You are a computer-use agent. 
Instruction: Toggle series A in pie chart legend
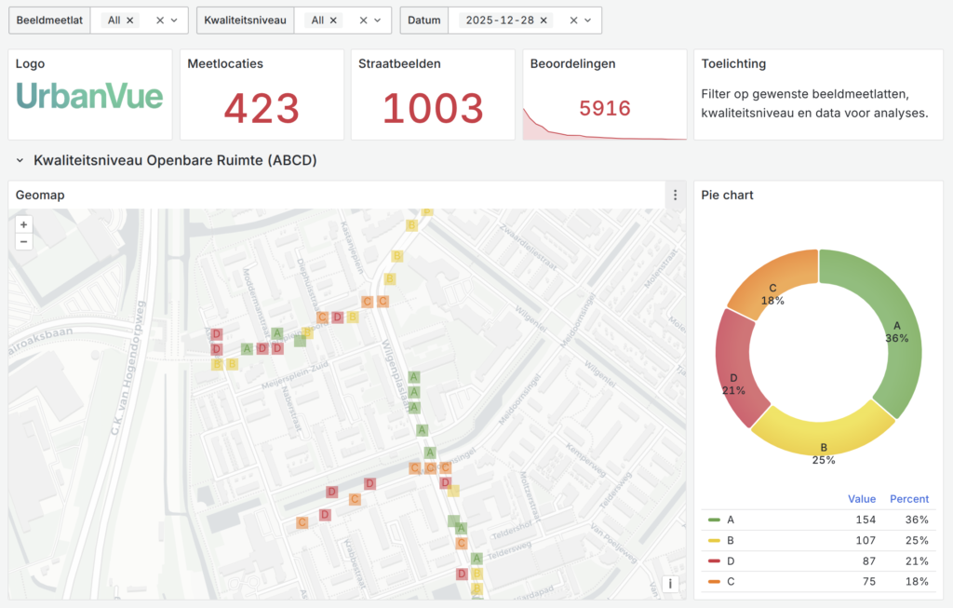730,520
